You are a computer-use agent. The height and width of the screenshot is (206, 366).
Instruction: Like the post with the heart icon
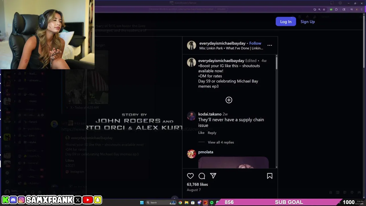tap(190, 176)
